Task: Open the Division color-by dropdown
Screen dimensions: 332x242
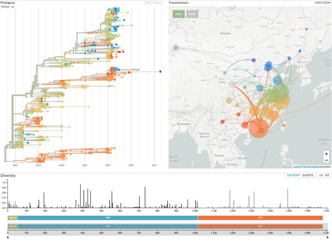Action: (8, 7)
